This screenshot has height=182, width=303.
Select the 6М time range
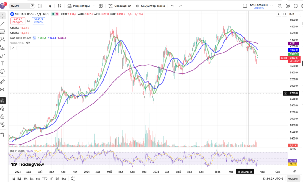(38, 178)
